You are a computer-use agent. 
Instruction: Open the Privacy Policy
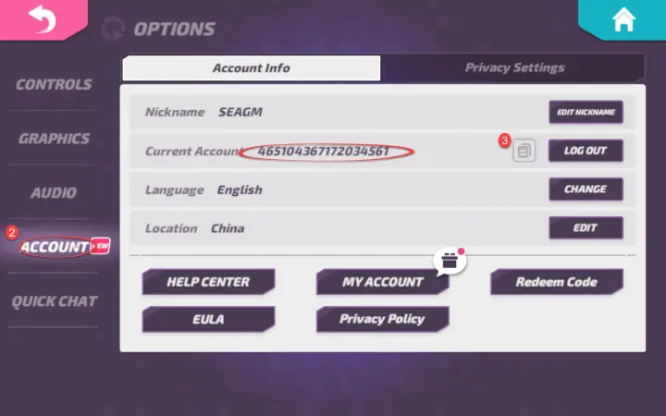coord(382,319)
